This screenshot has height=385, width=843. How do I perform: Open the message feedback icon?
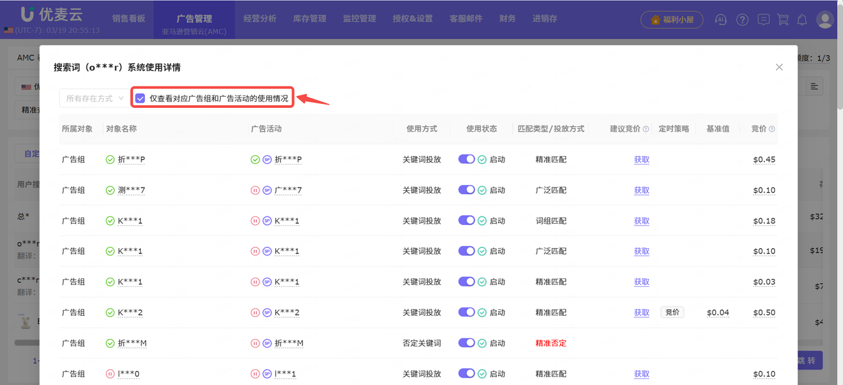click(x=763, y=20)
